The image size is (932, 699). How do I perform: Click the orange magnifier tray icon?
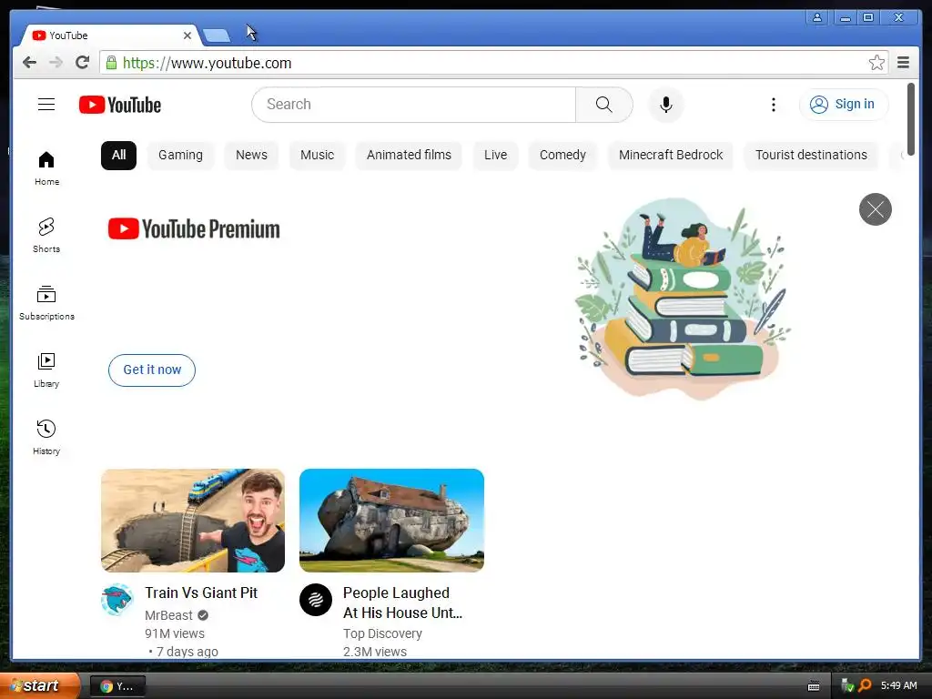865,686
